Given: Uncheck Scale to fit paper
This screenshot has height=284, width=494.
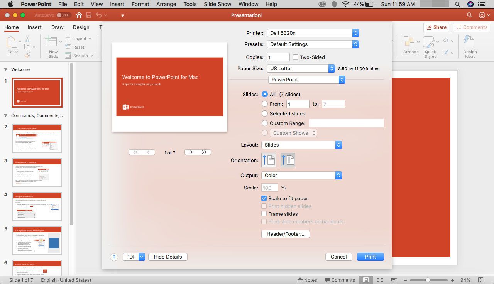Looking at the screenshot, I should coord(264,198).
